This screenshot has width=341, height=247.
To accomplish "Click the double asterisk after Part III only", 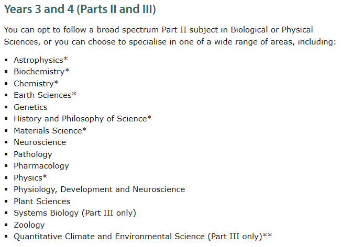I will tap(267, 235).
